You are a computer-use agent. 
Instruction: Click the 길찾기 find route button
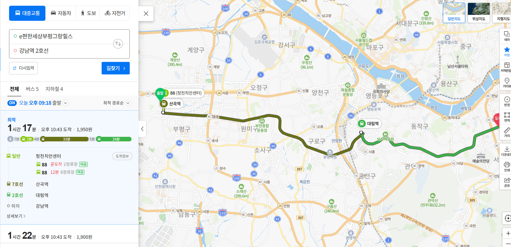(116, 68)
